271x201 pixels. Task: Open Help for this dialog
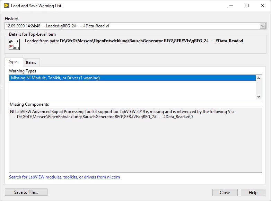[253, 193]
